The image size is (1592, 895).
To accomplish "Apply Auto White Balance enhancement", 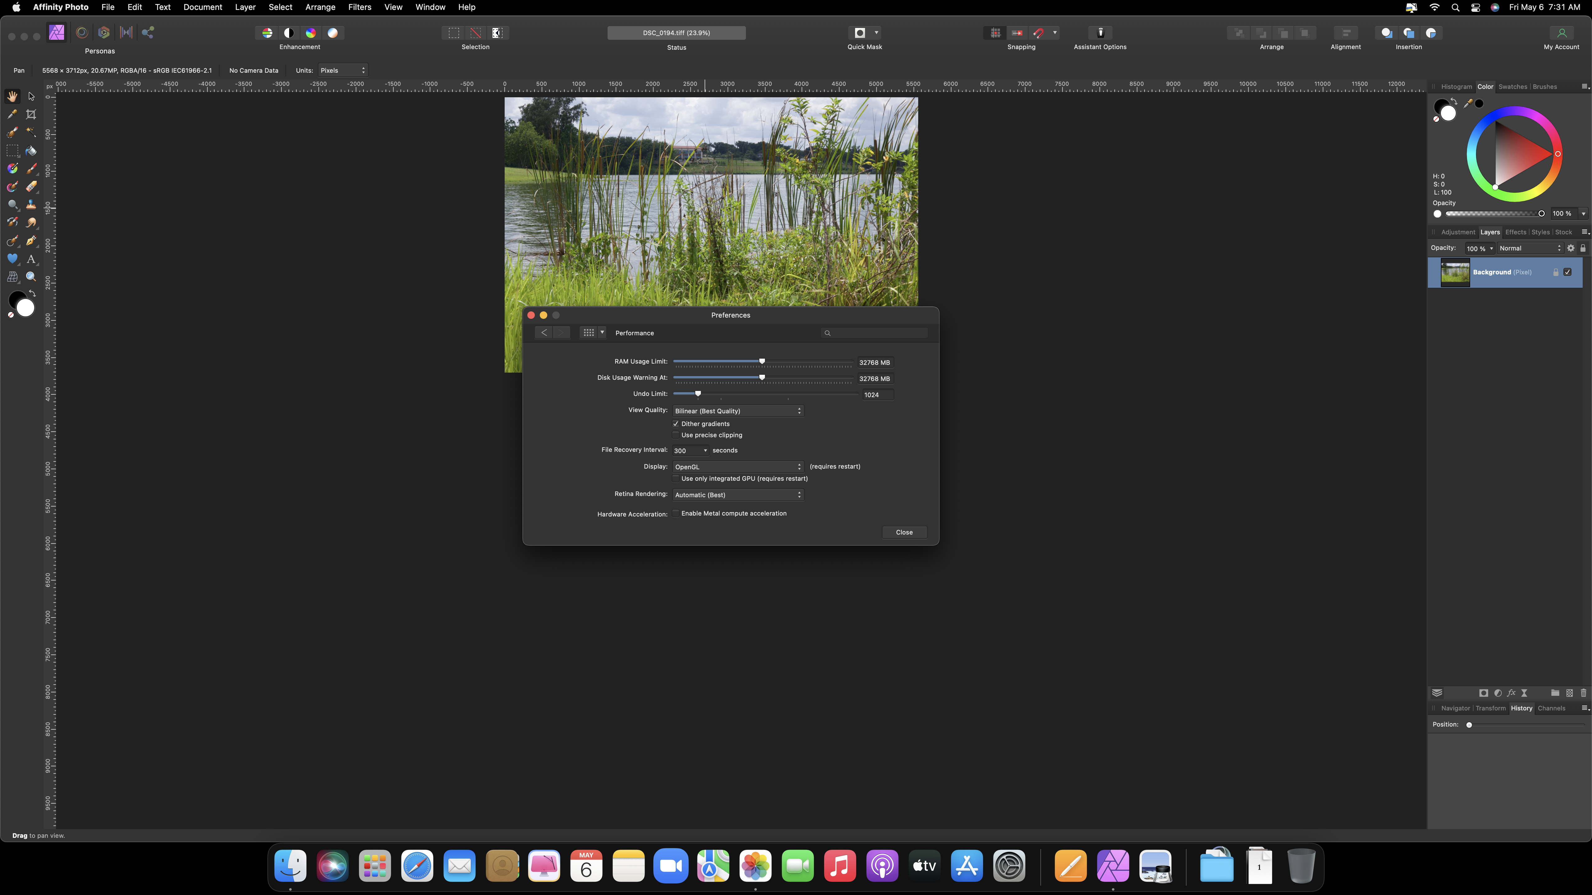I will coord(332,33).
